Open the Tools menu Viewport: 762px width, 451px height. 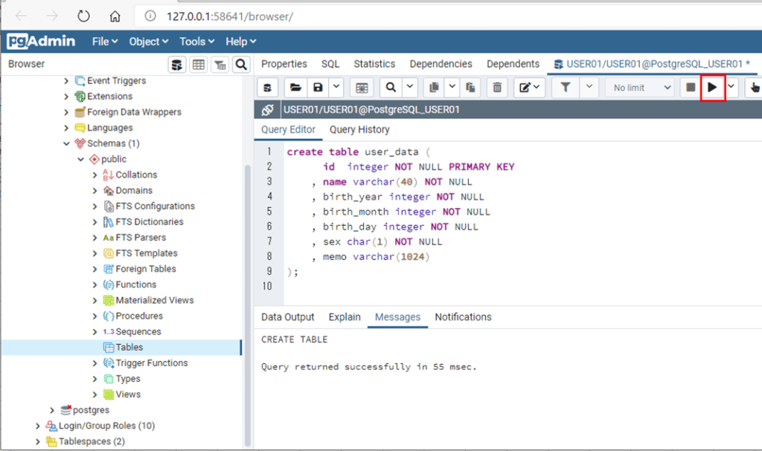tap(196, 42)
